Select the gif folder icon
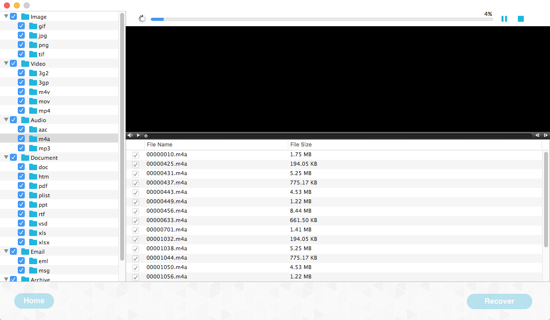This screenshot has width=550, height=320. coord(33,26)
